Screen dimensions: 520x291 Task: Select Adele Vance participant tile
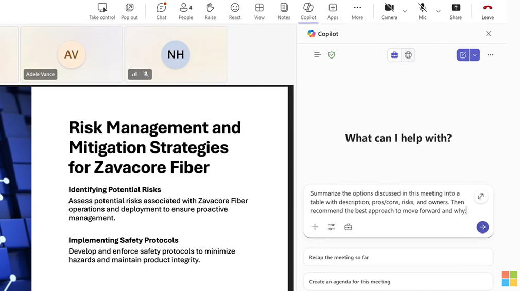tap(71, 54)
